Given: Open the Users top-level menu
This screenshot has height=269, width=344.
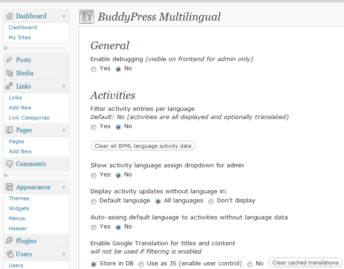Looking at the screenshot, I should click(24, 254).
